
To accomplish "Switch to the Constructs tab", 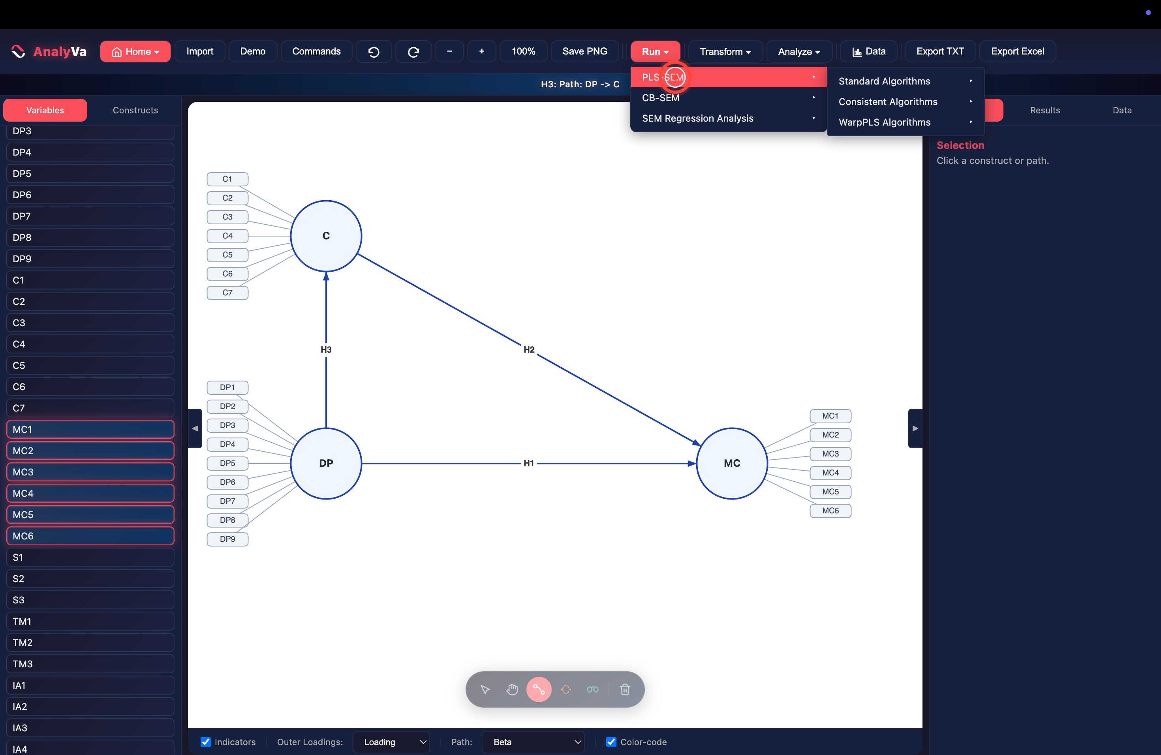I will [135, 110].
